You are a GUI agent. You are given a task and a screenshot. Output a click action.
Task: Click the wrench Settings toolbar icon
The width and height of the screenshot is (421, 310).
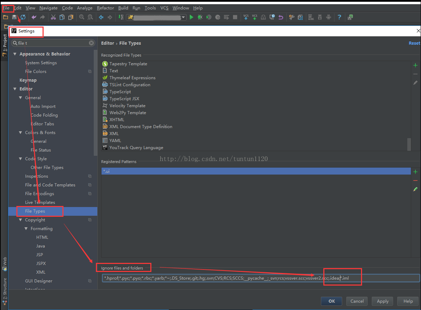click(291, 17)
